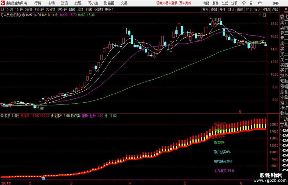This screenshot has height=185, width=288.
Task: Click the 返回 back button
Action: coord(275,9)
